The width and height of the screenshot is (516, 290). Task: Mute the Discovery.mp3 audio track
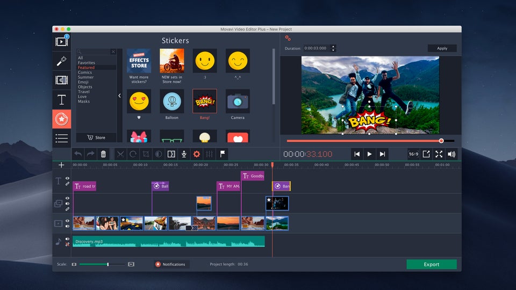coord(68,239)
